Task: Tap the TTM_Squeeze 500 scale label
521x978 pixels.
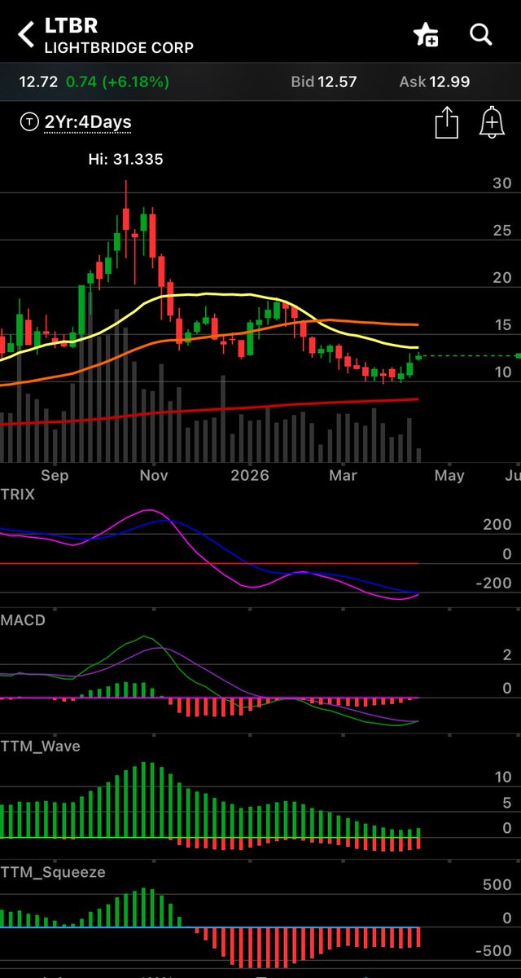Action: click(497, 885)
